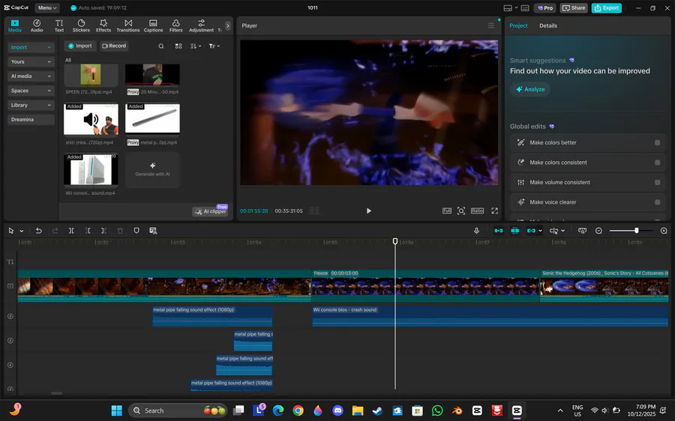Record voiceover with microphone icon
The width and height of the screenshot is (675, 421).
[x=476, y=231]
